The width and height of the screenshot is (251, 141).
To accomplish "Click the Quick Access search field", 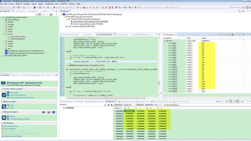I will click(x=234, y=7).
